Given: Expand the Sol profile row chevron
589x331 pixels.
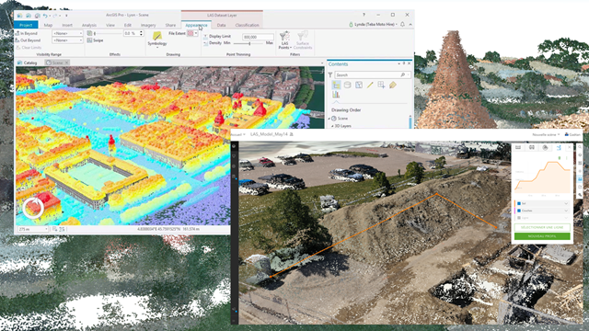Looking at the screenshot, I should (x=566, y=203).
